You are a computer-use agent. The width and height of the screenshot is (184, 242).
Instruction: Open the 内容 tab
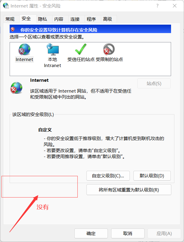tap(59, 19)
